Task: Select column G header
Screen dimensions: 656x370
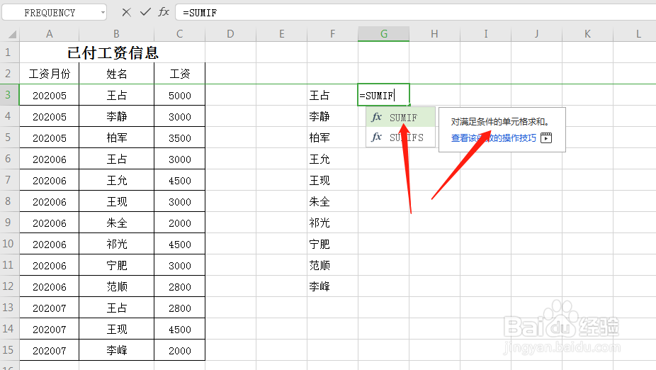Action: click(384, 34)
